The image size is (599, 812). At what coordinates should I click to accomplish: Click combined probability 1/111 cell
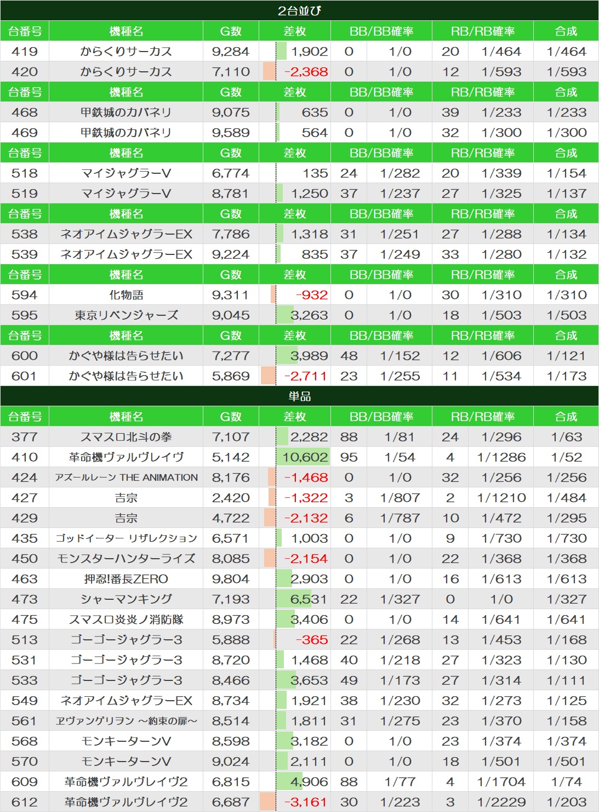pos(566,680)
